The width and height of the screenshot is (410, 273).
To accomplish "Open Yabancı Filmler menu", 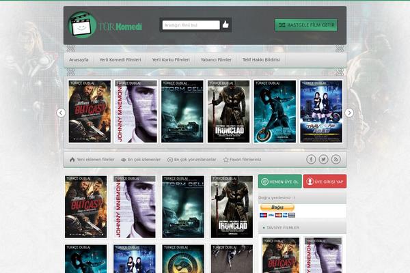I will coord(216,60).
